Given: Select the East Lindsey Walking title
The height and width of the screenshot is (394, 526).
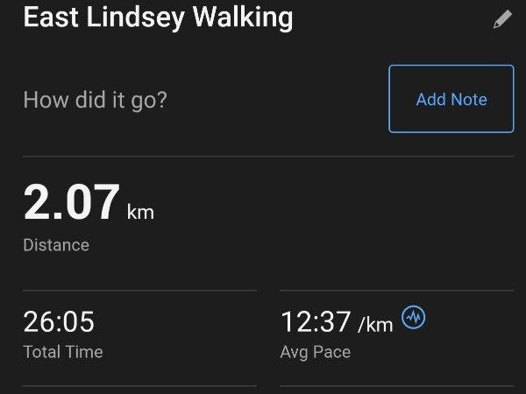Looking at the screenshot, I should point(158,18).
